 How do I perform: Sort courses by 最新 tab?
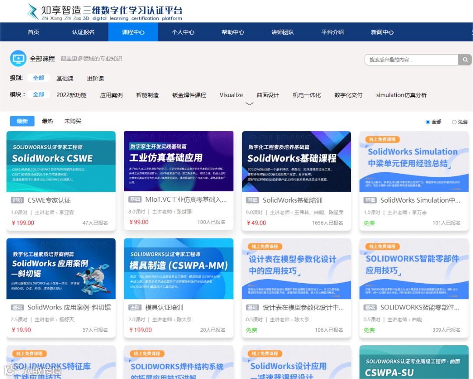[22, 121]
